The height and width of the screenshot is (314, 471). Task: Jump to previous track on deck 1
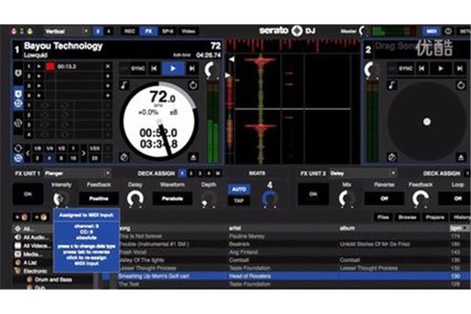[x=154, y=68]
